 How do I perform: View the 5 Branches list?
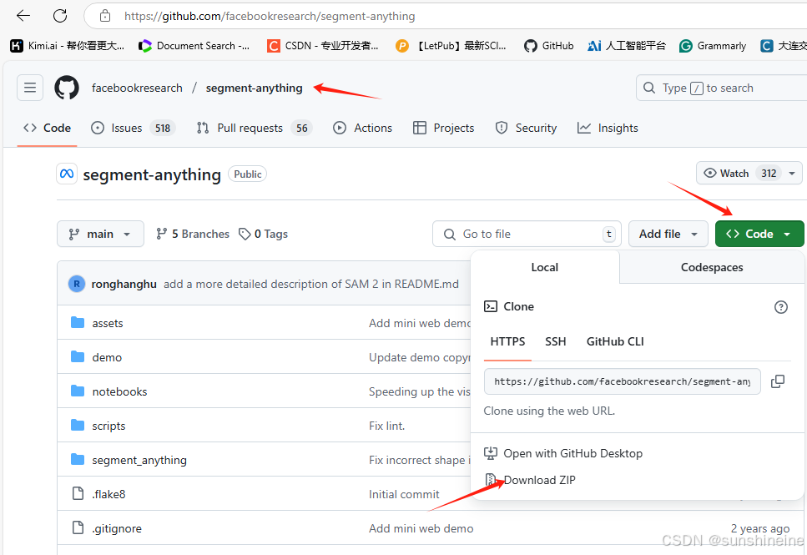pyautogui.click(x=193, y=235)
